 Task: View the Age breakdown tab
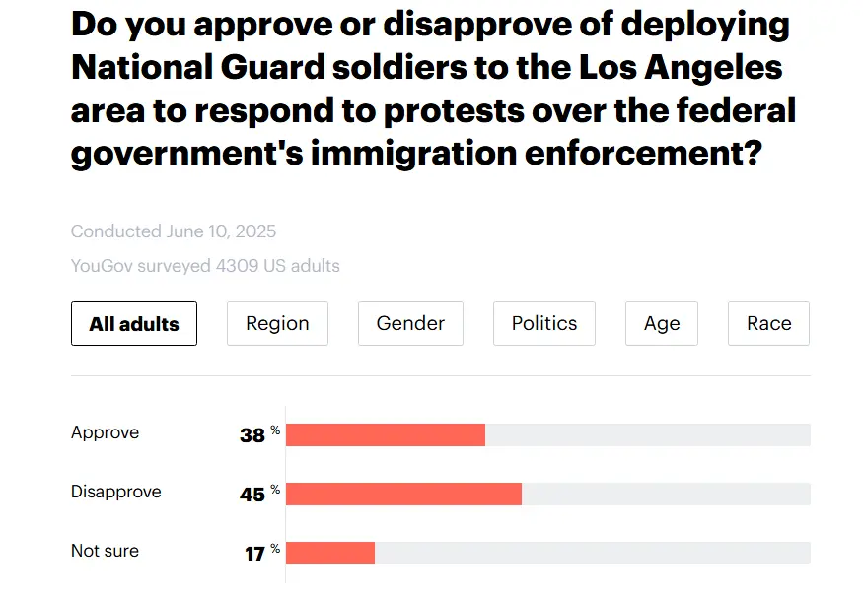(x=662, y=324)
